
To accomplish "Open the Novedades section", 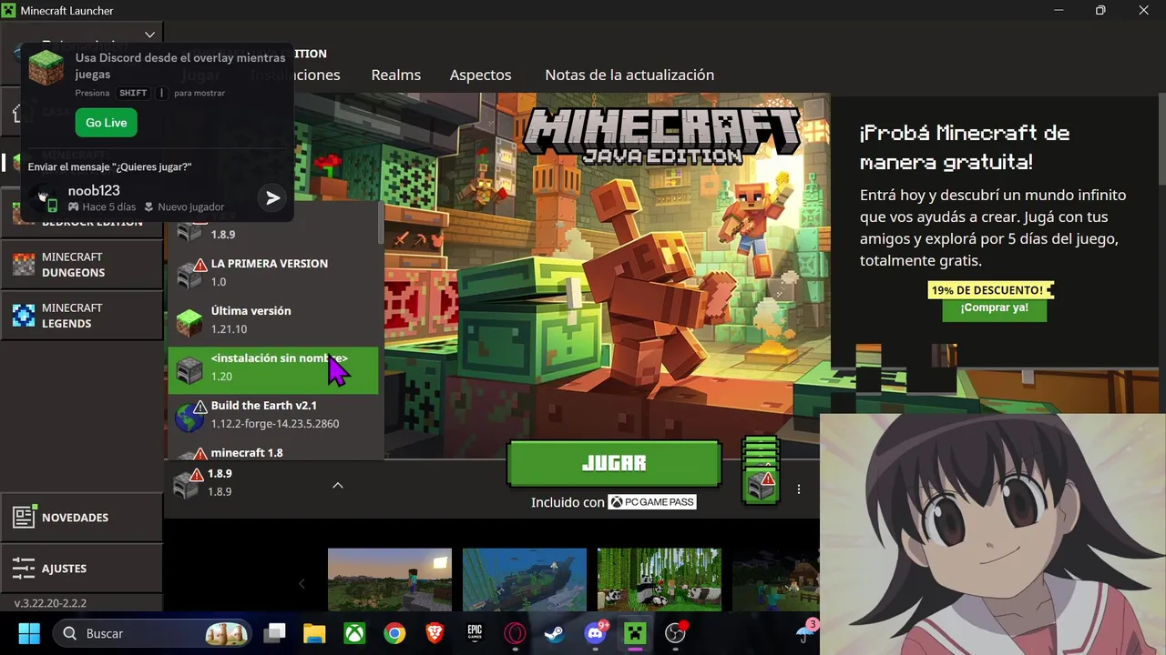I will [82, 518].
